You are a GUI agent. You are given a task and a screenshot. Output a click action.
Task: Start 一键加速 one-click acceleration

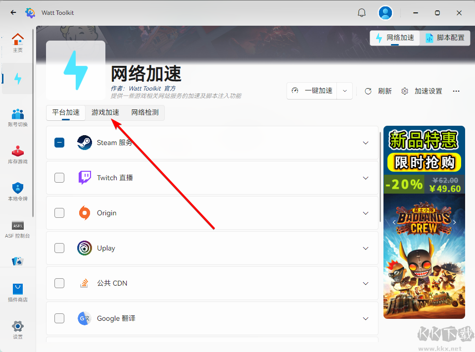[312, 91]
